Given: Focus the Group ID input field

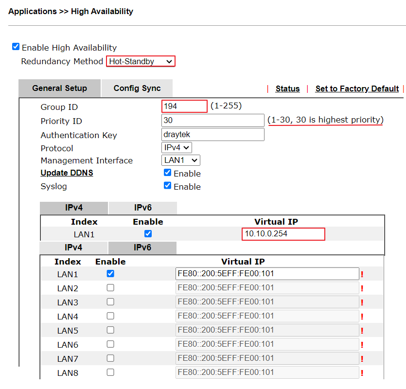Looking at the screenshot, I should click(x=184, y=106).
